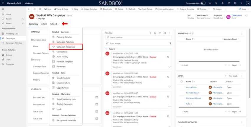Click the Search timeline field
The height and width of the screenshot is (127, 251).
tap(138, 38)
